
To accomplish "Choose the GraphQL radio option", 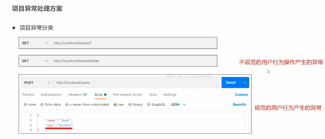I will point(149,105).
